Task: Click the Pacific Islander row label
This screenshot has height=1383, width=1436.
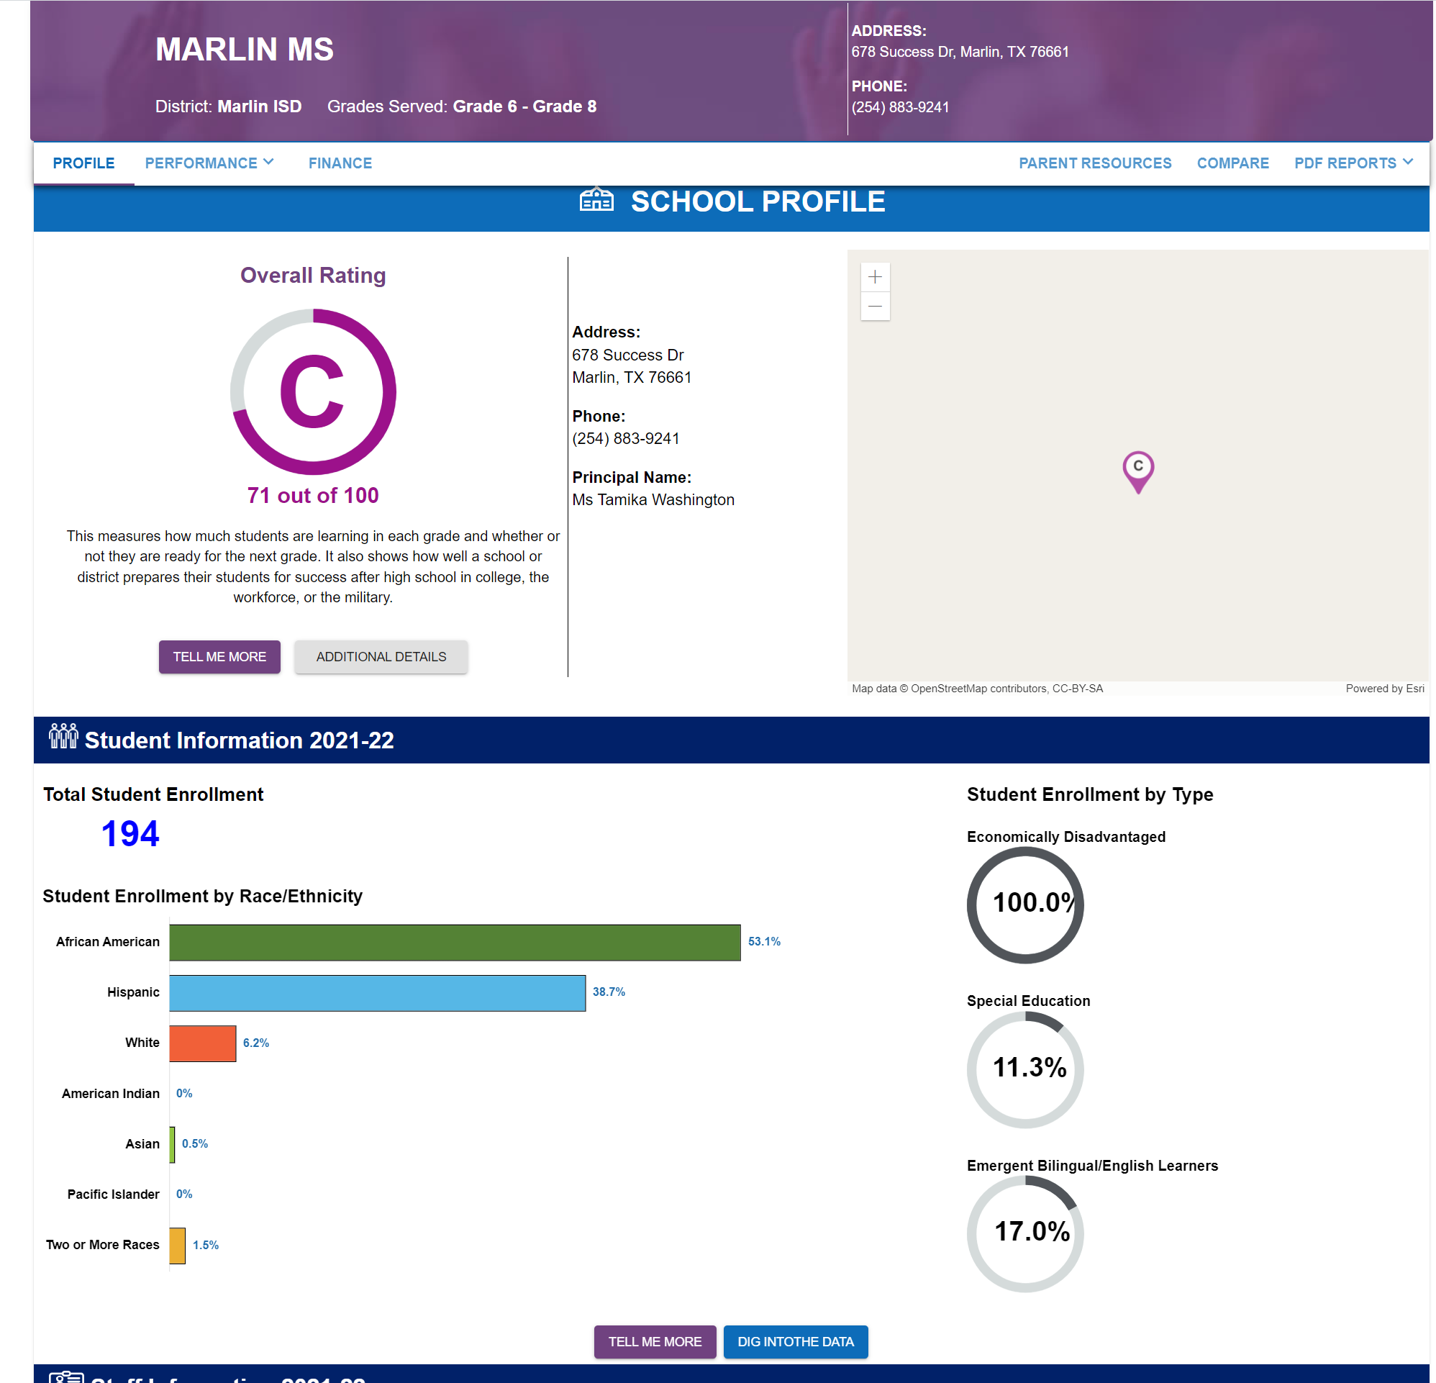Action: (113, 1194)
